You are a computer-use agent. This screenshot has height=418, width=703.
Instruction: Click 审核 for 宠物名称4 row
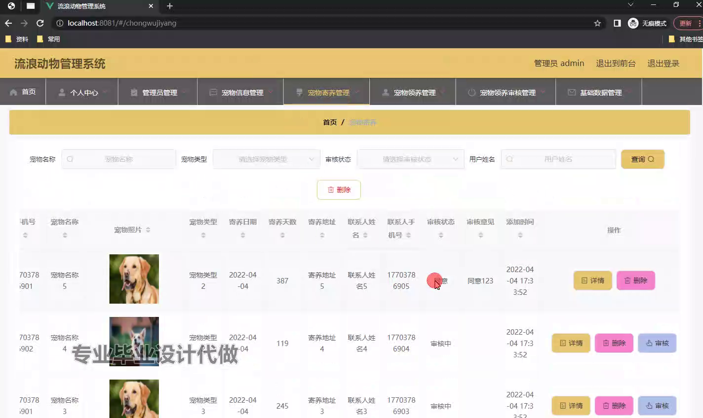click(x=657, y=343)
